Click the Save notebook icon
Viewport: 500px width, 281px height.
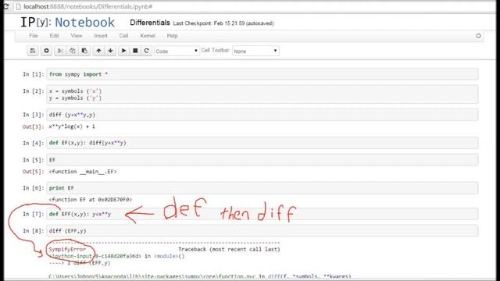(33, 51)
